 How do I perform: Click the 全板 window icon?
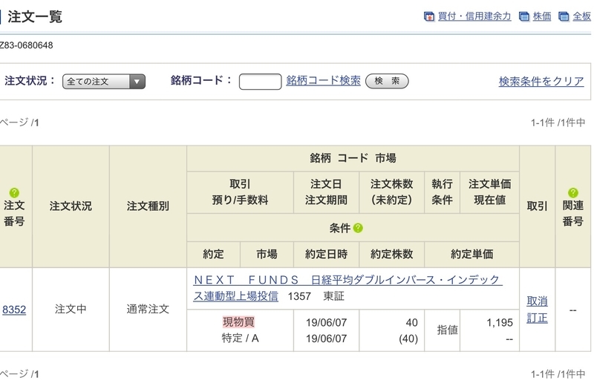pos(564,16)
